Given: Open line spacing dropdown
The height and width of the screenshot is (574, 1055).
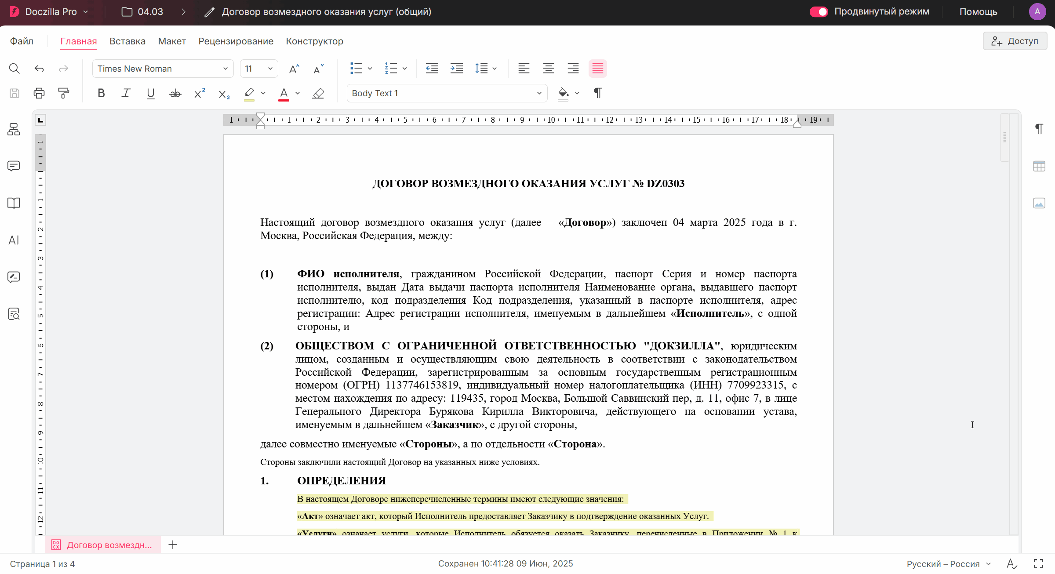Looking at the screenshot, I should [485, 69].
